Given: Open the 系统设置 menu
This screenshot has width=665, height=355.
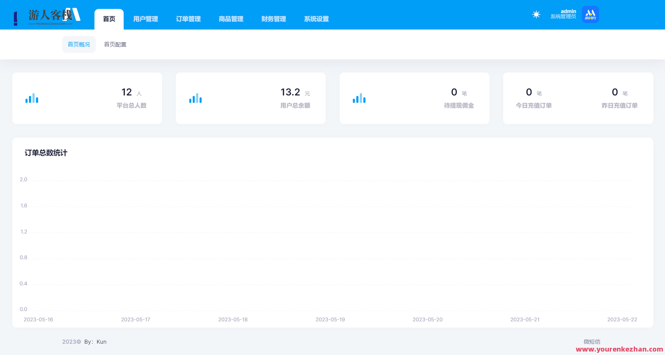Looking at the screenshot, I should (316, 19).
